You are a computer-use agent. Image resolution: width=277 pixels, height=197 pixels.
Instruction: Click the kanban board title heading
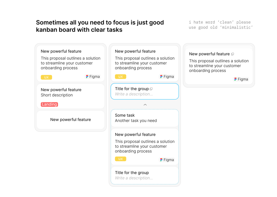tap(100, 26)
